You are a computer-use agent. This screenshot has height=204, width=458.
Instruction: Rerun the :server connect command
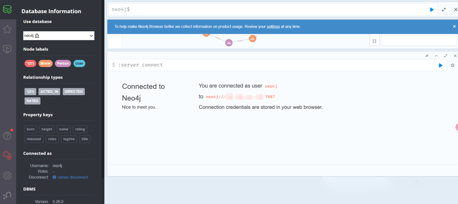(441, 65)
